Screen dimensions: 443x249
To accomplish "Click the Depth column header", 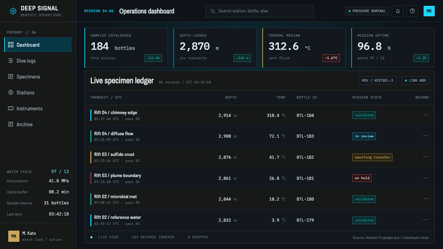I will point(231,98).
